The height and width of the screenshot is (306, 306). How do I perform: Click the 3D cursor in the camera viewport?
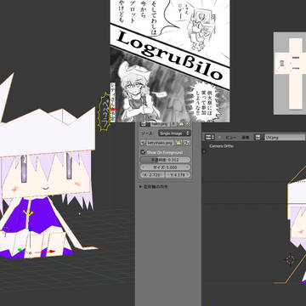pos(291,259)
